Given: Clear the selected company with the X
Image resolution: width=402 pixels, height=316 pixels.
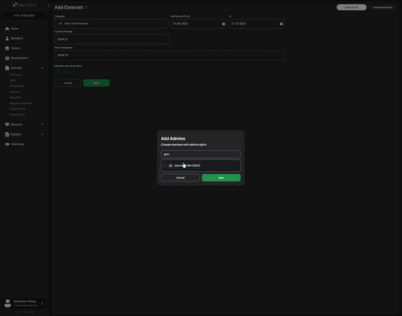Looking at the screenshot, I should (x=165, y=24).
